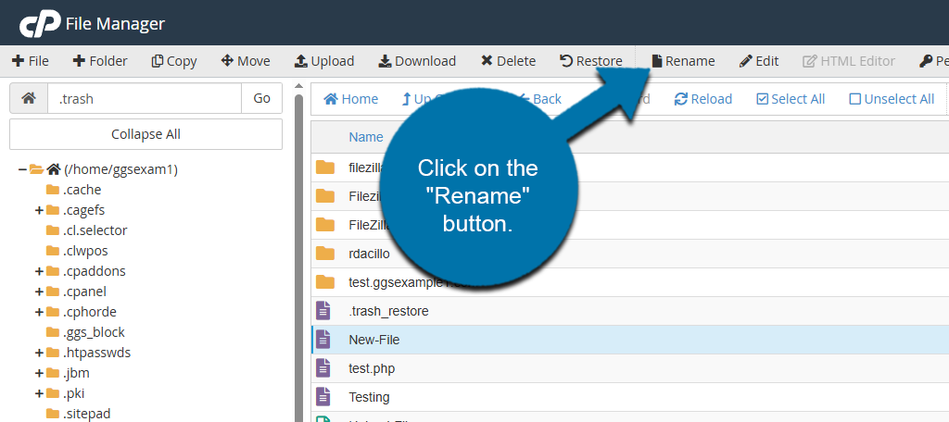Collapse the /home/ggsexam1 root node
The image size is (949, 422).
(22, 169)
